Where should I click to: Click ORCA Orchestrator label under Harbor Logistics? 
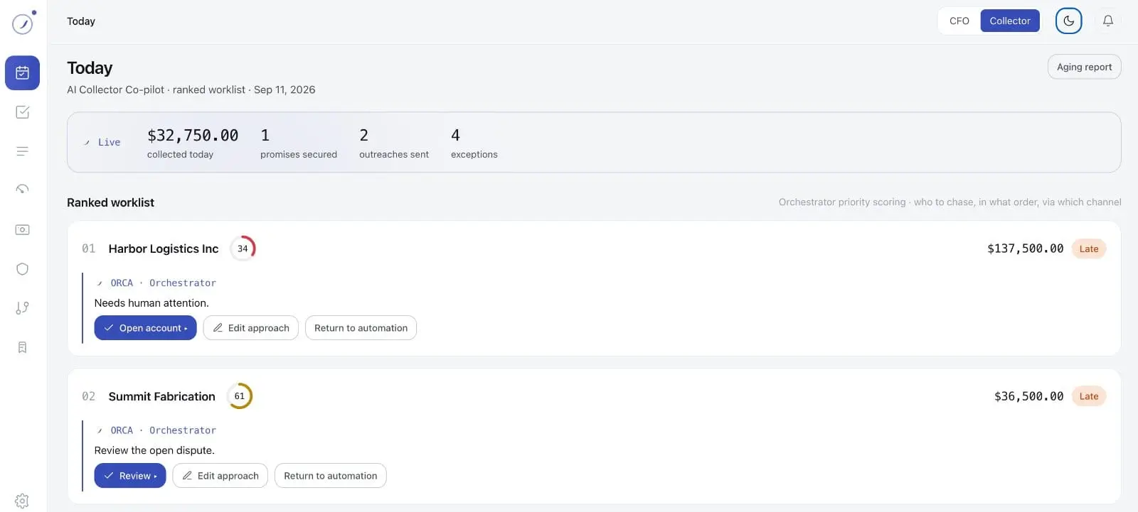156,283
